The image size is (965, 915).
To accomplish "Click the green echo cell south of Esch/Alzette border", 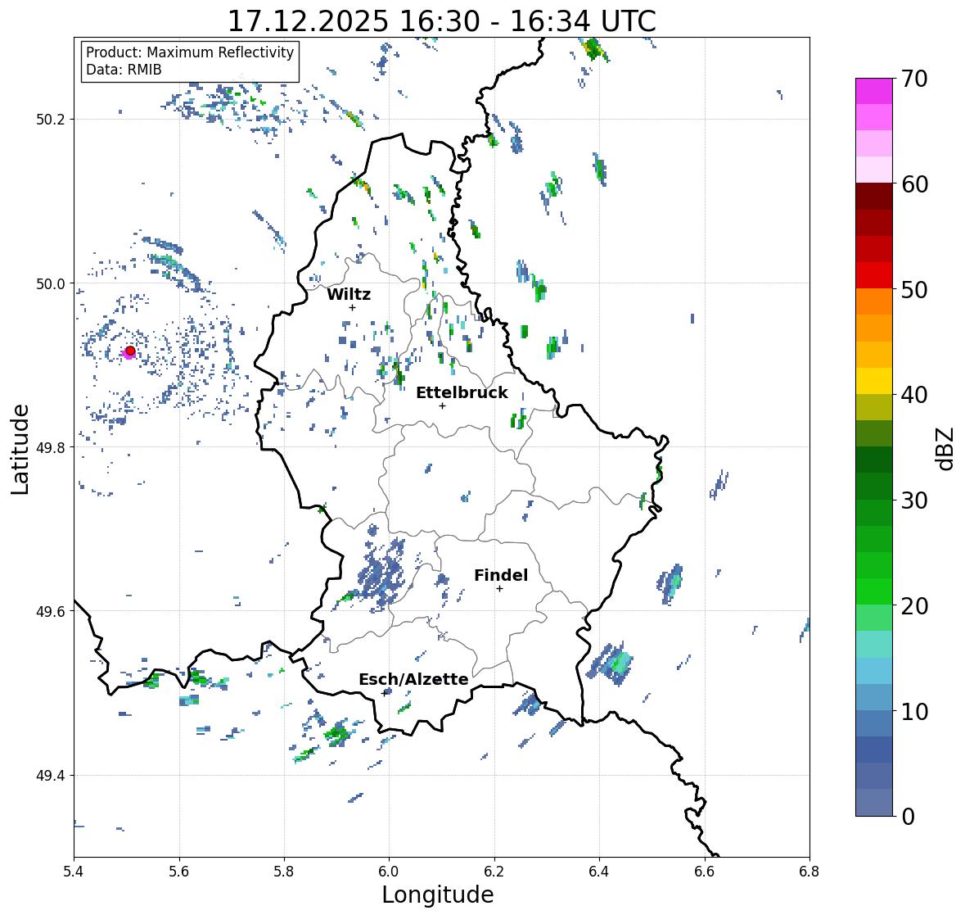I will tap(336, 733).
